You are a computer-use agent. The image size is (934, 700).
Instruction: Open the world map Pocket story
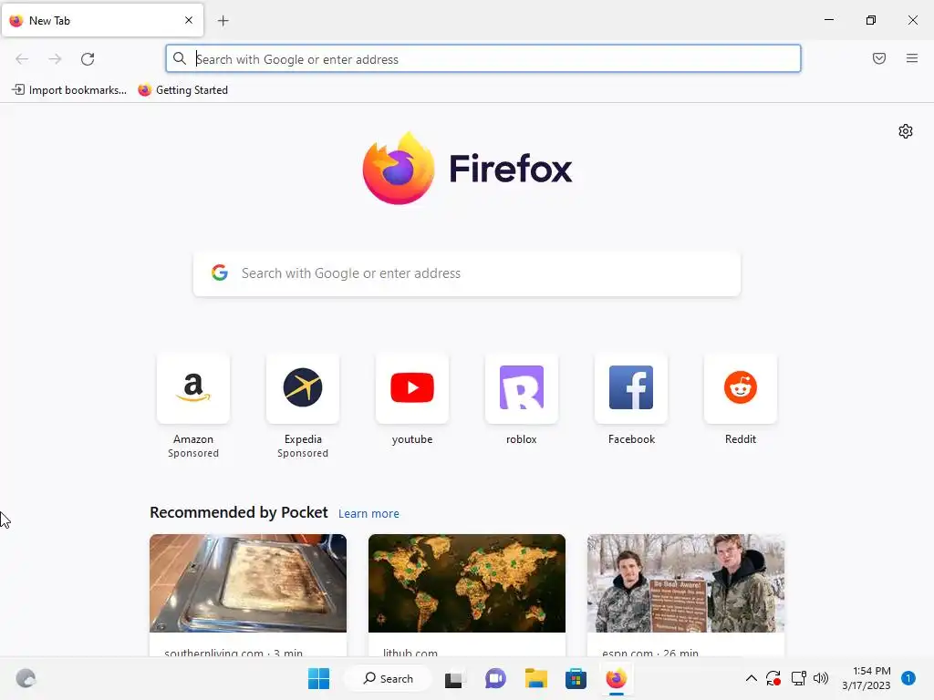(467, 583)
